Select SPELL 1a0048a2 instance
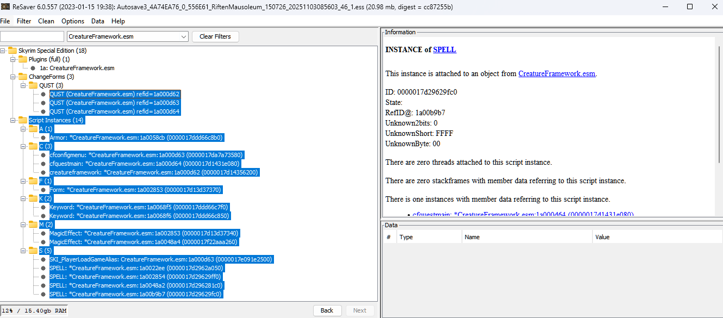 136,285
